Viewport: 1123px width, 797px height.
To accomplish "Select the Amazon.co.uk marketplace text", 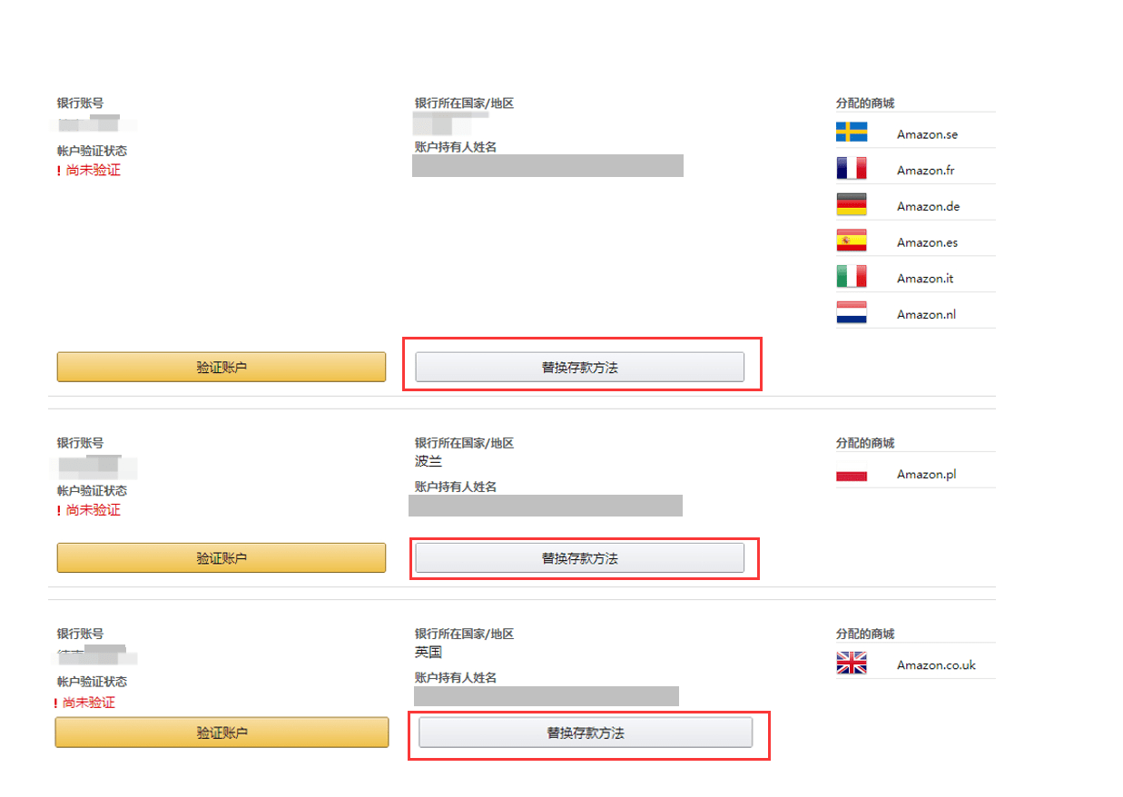I will pyautogui.click(x=936, y=664).
